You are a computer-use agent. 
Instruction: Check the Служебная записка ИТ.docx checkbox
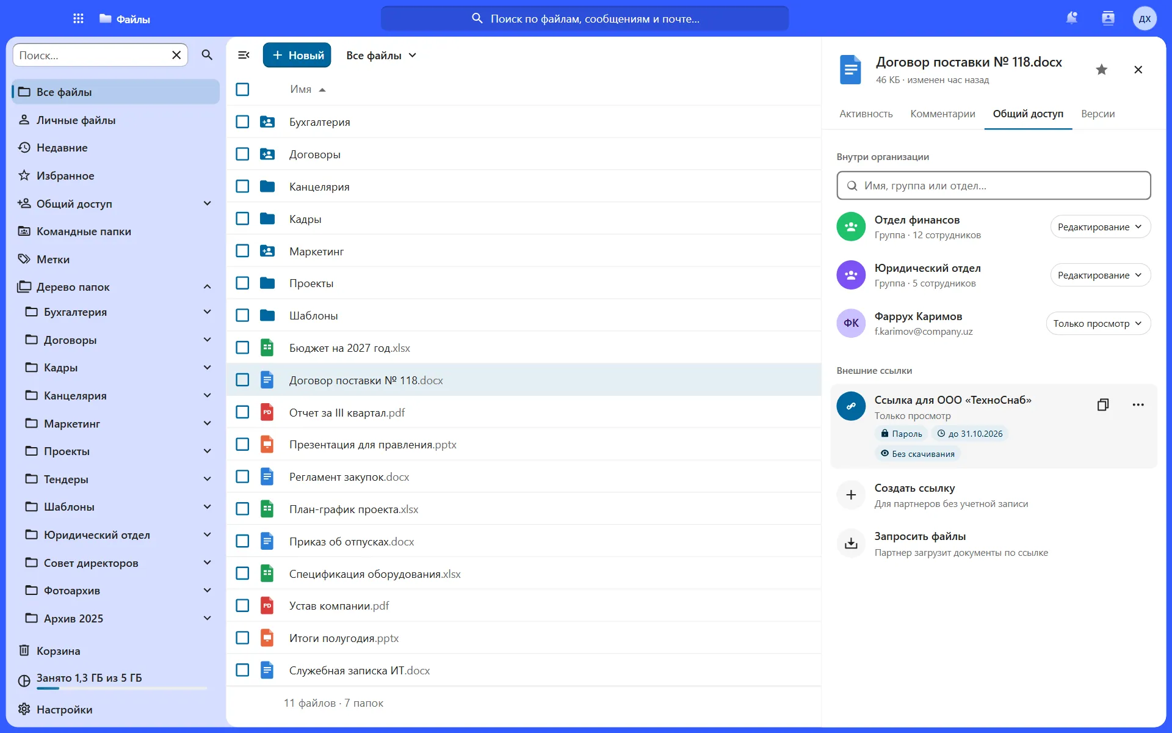click(x=242, y=670)
